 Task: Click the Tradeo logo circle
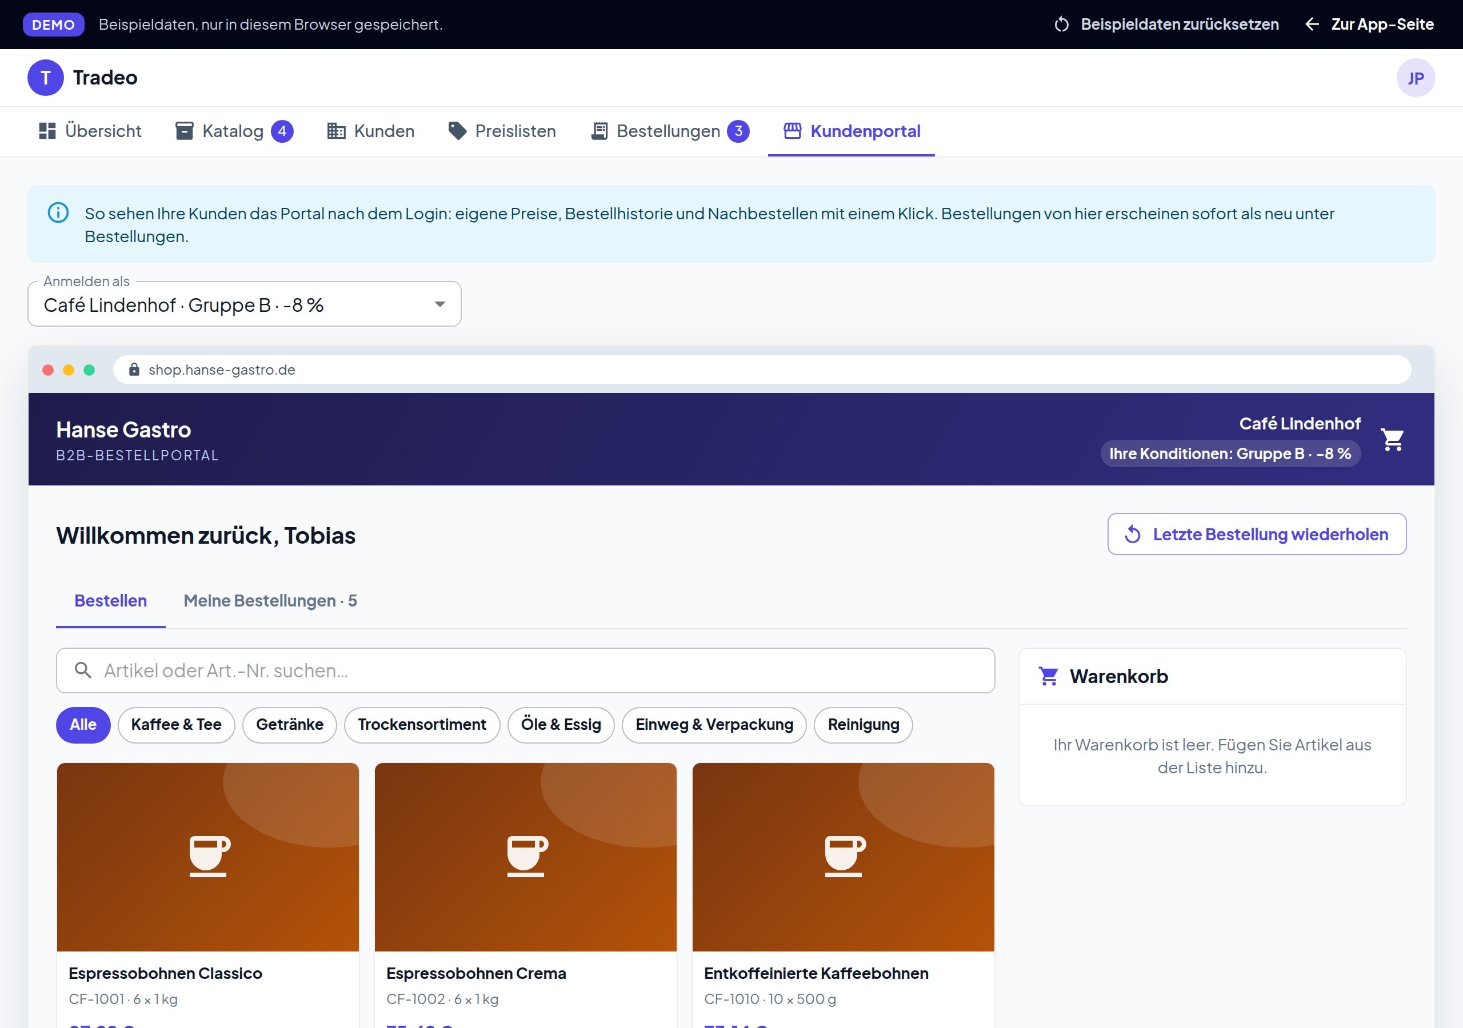pyautogui.click(x=45, y=78)
